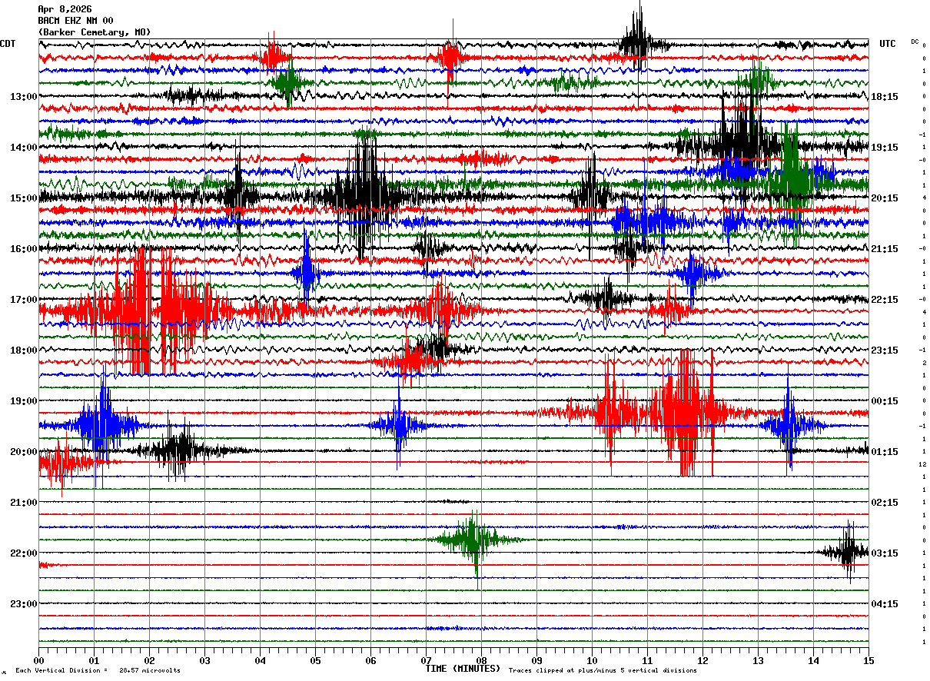Click the 19:15 UTC time label
This screenshot has width=930, height=681.
[885, 148]
